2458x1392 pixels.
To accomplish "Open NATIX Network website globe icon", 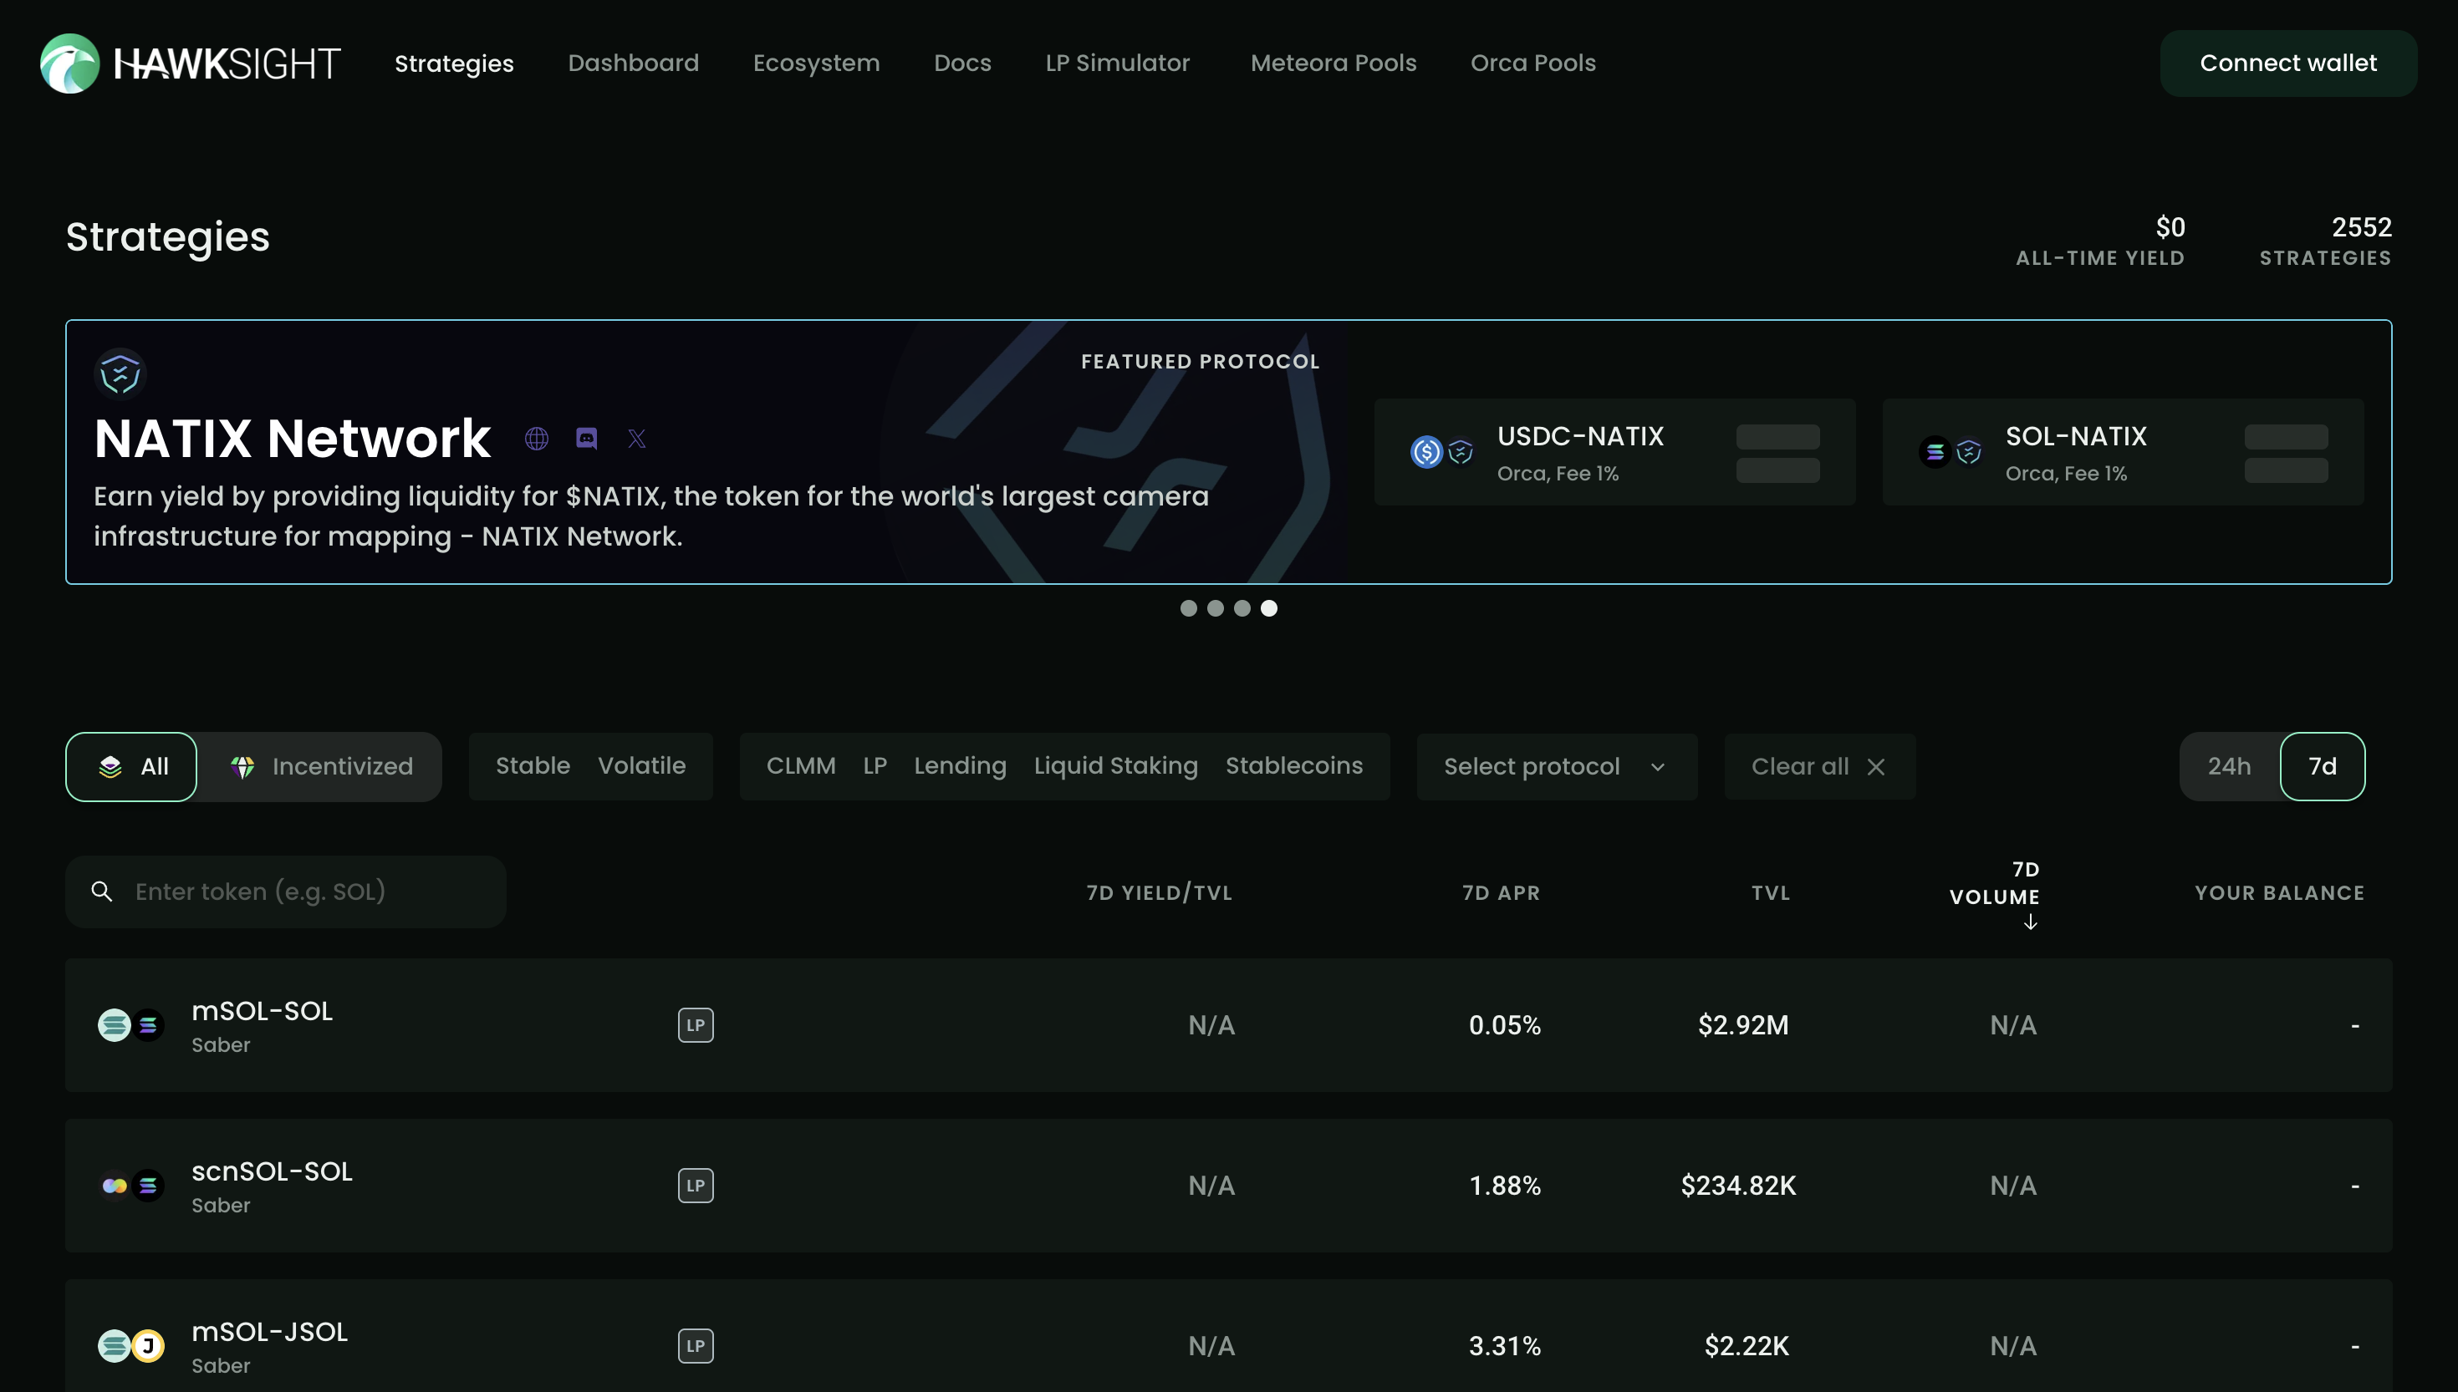I will point(537,439).
